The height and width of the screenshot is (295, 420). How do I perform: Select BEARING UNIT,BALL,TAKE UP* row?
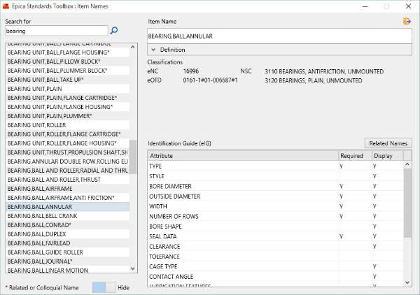(67, 80)
